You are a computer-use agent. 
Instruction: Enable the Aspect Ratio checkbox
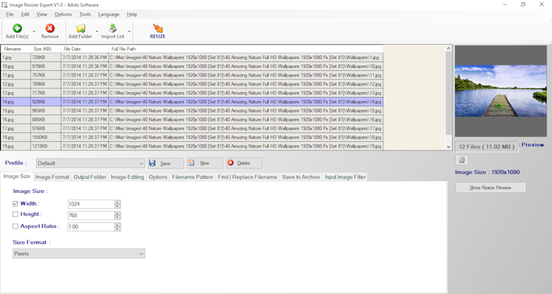tap(15, 226)
